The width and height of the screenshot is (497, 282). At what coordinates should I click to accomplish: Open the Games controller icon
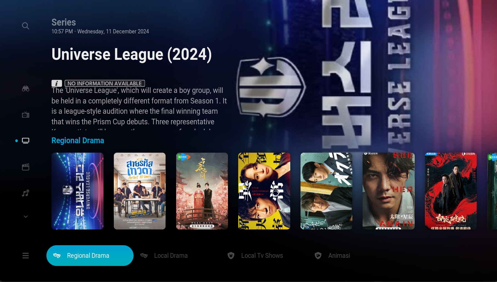26,89
